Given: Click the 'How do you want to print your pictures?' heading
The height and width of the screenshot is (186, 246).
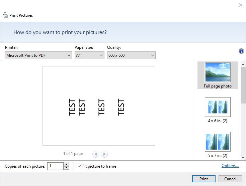Looking at the screenshot, I should pyautogui.click(x=60, y=32).
